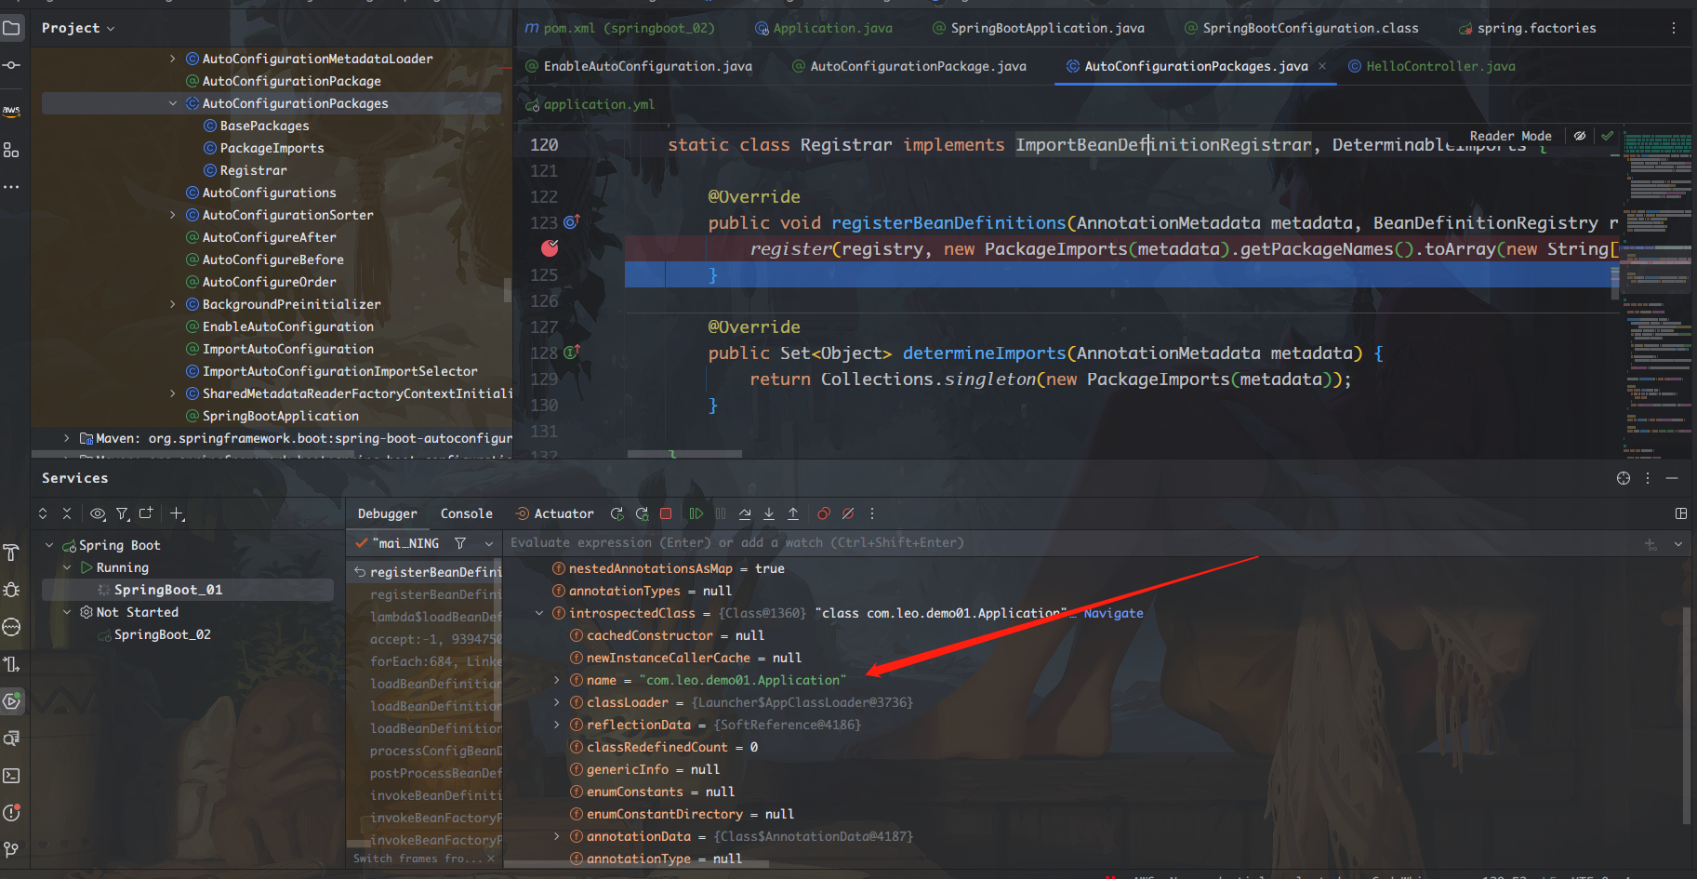The width and height of the screenshot is (1697, 879).
Task: Click the editor horizontal scrollbar
Action: click(684, 454)
